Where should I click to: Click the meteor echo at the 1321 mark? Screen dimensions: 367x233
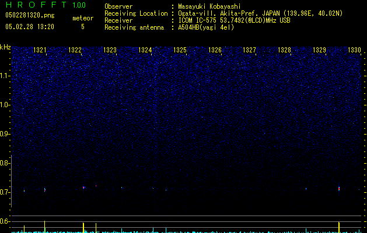pos(45,190)
